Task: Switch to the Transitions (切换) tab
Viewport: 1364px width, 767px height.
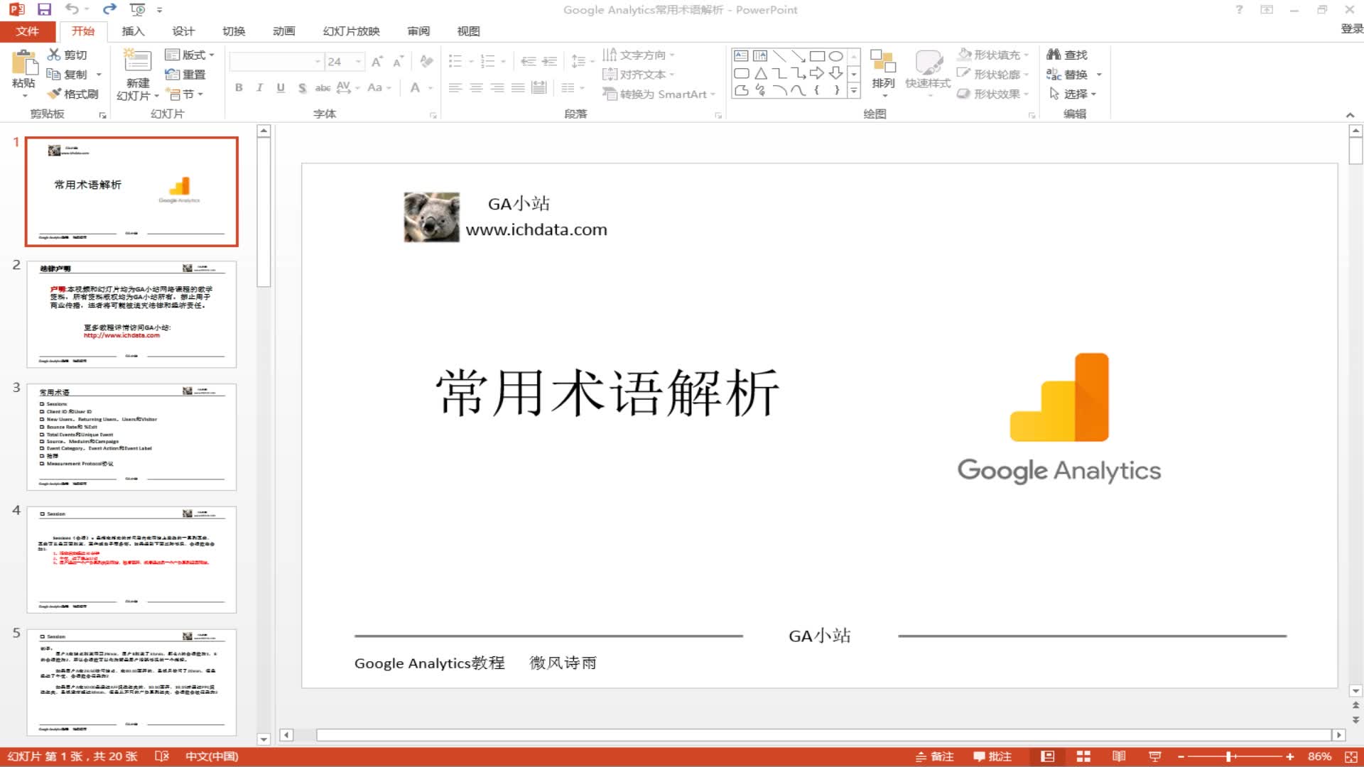Action: [x=234, y=31]
